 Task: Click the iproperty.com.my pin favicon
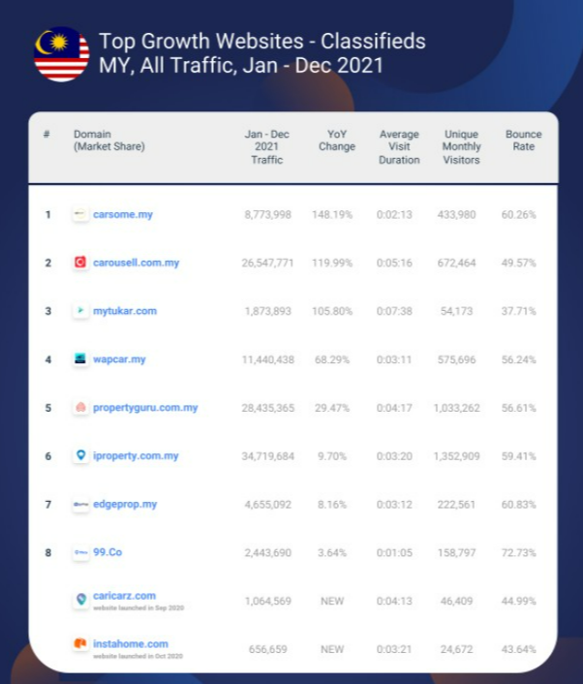[x=80, y=456]
